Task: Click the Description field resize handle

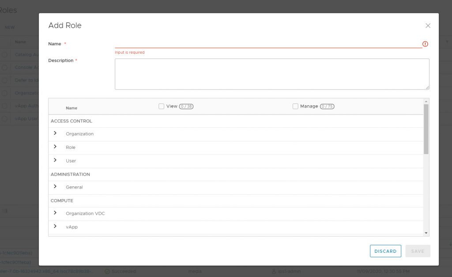Action: (427, 88)
